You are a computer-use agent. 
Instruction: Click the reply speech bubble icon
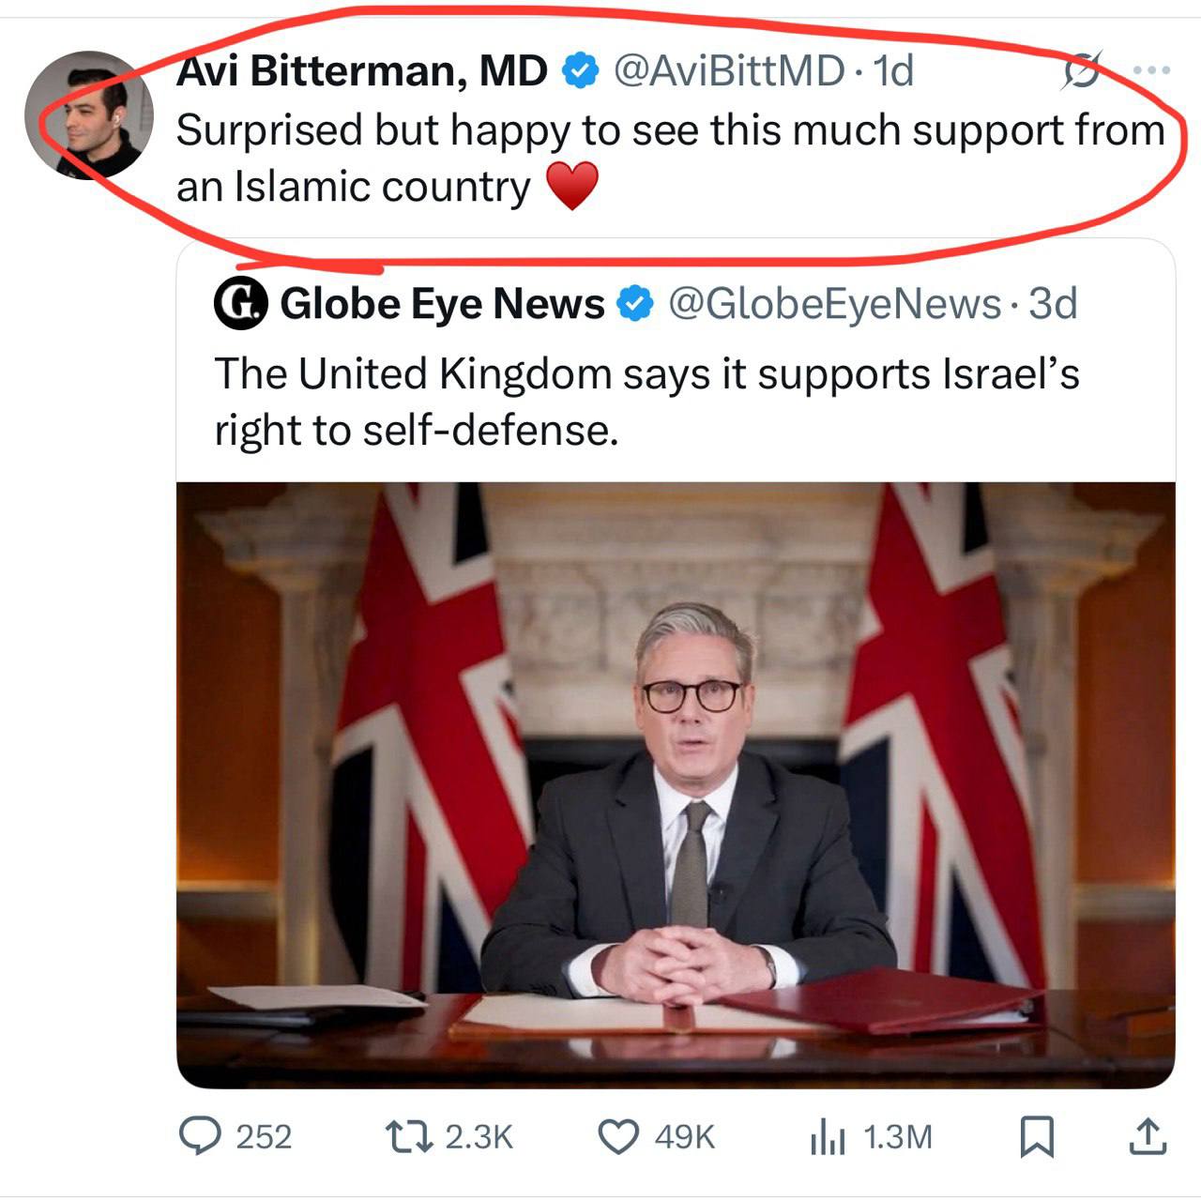click(x=199, y=1136)
